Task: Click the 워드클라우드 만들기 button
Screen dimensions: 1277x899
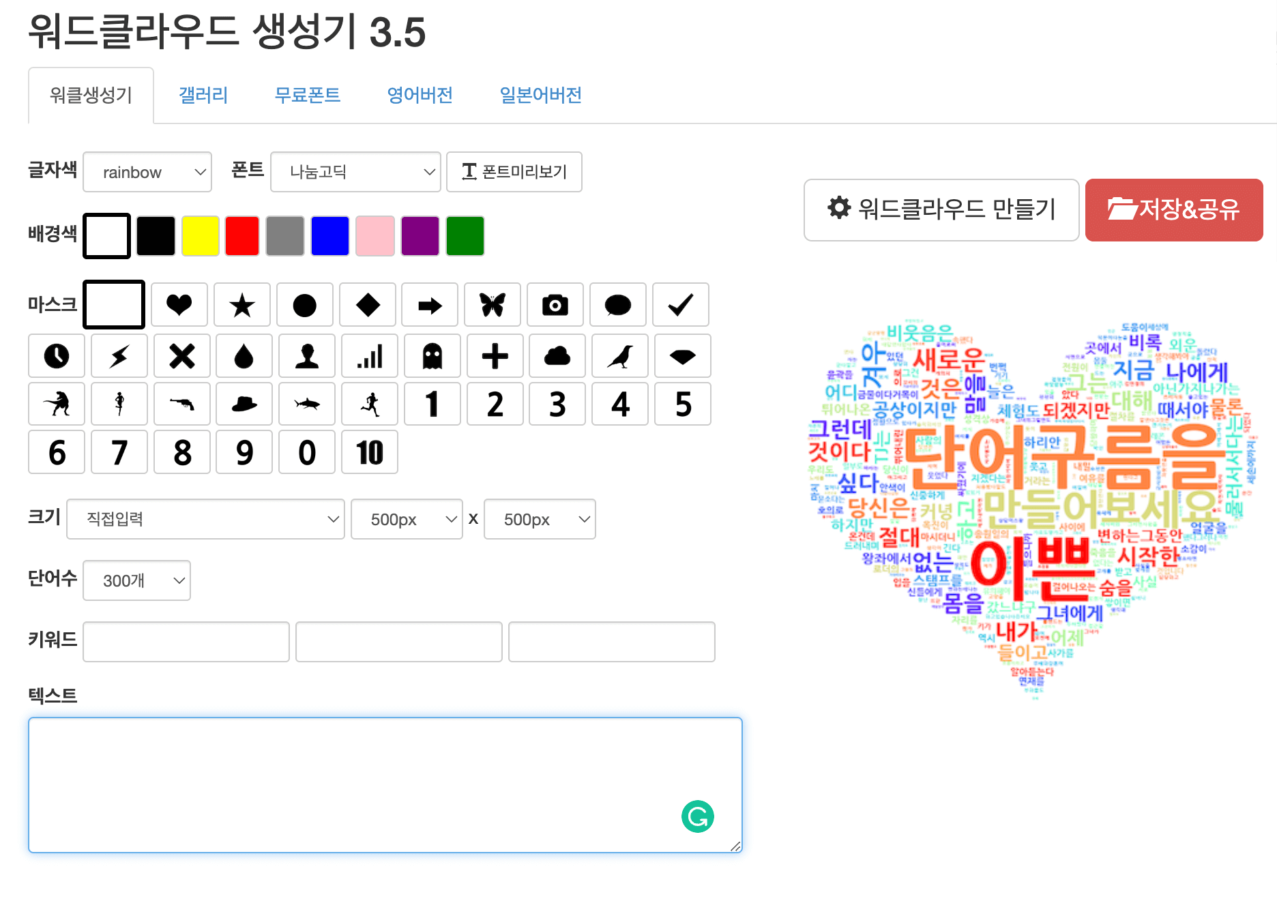Action: tap(941, 210)
